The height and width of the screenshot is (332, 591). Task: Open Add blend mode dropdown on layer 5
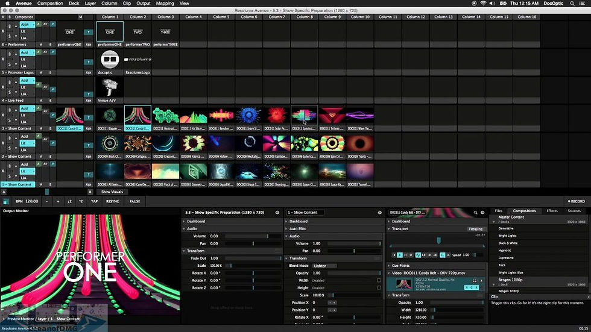[x=27, y=52]
